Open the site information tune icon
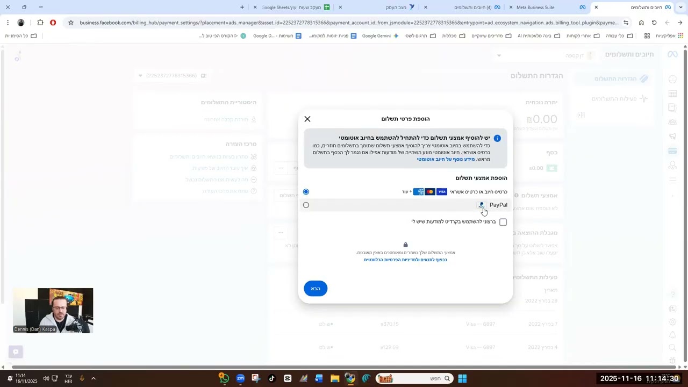688x387 pixels. 626,23
